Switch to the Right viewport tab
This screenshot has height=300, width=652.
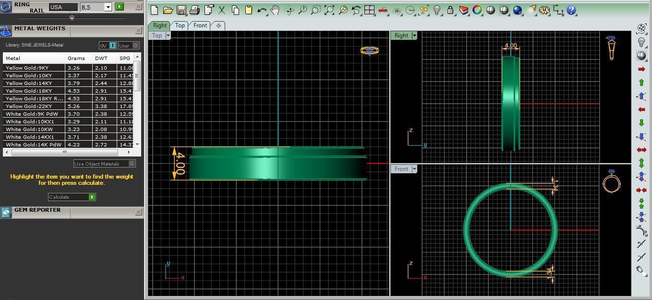(x=160, y=25)
